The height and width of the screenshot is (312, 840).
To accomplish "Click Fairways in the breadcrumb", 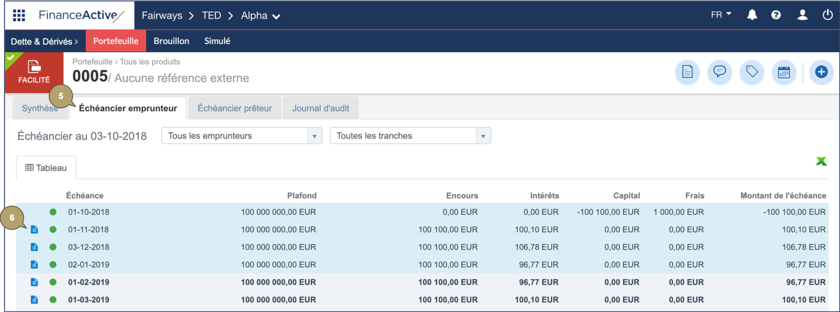I will click(162, 16).
